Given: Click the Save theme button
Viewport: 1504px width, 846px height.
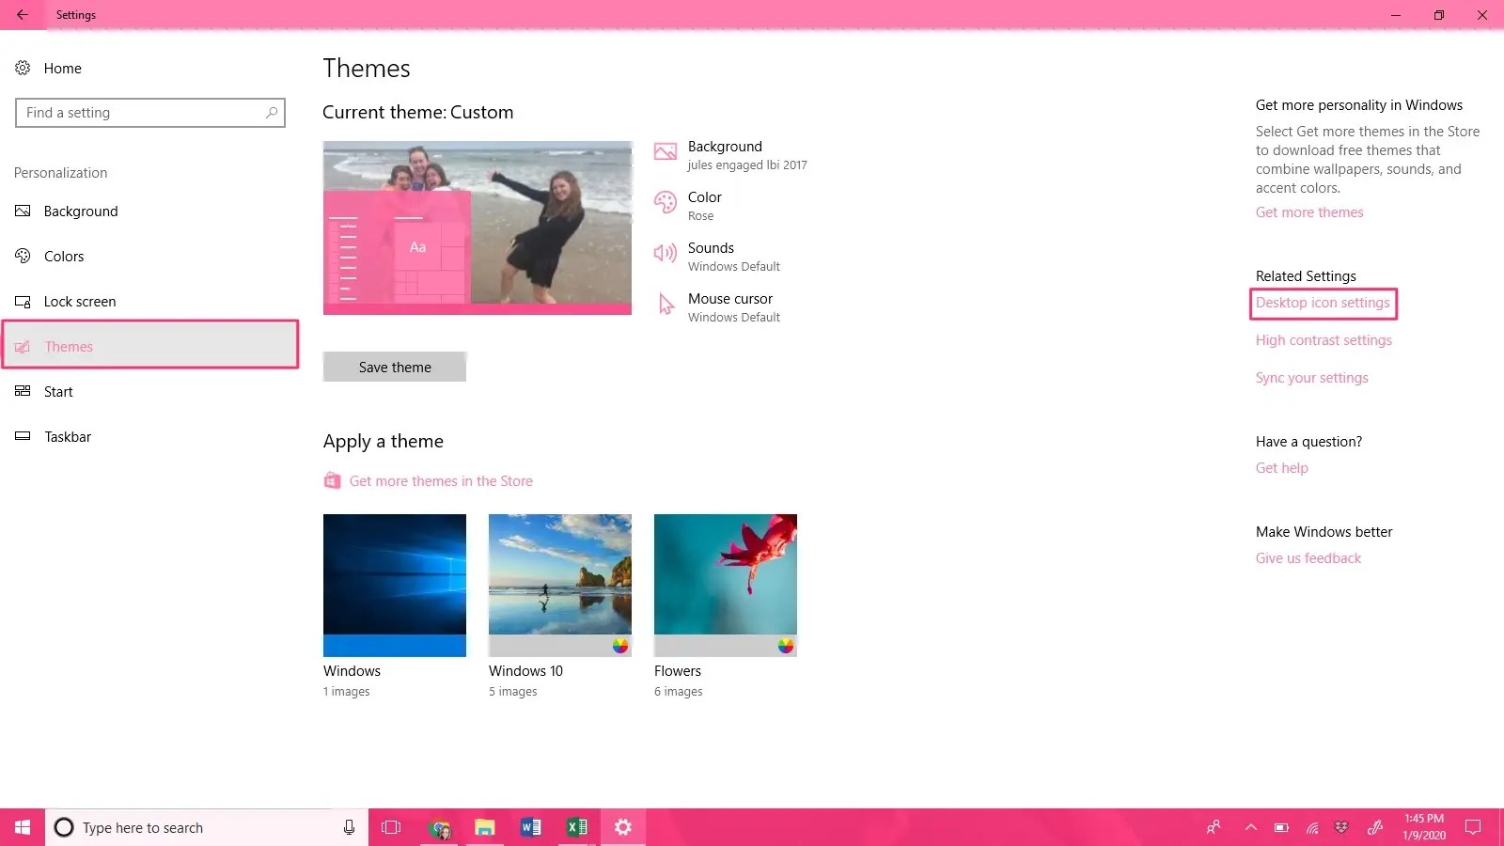Looking at the screenshot, I should (x=395, y=367).
